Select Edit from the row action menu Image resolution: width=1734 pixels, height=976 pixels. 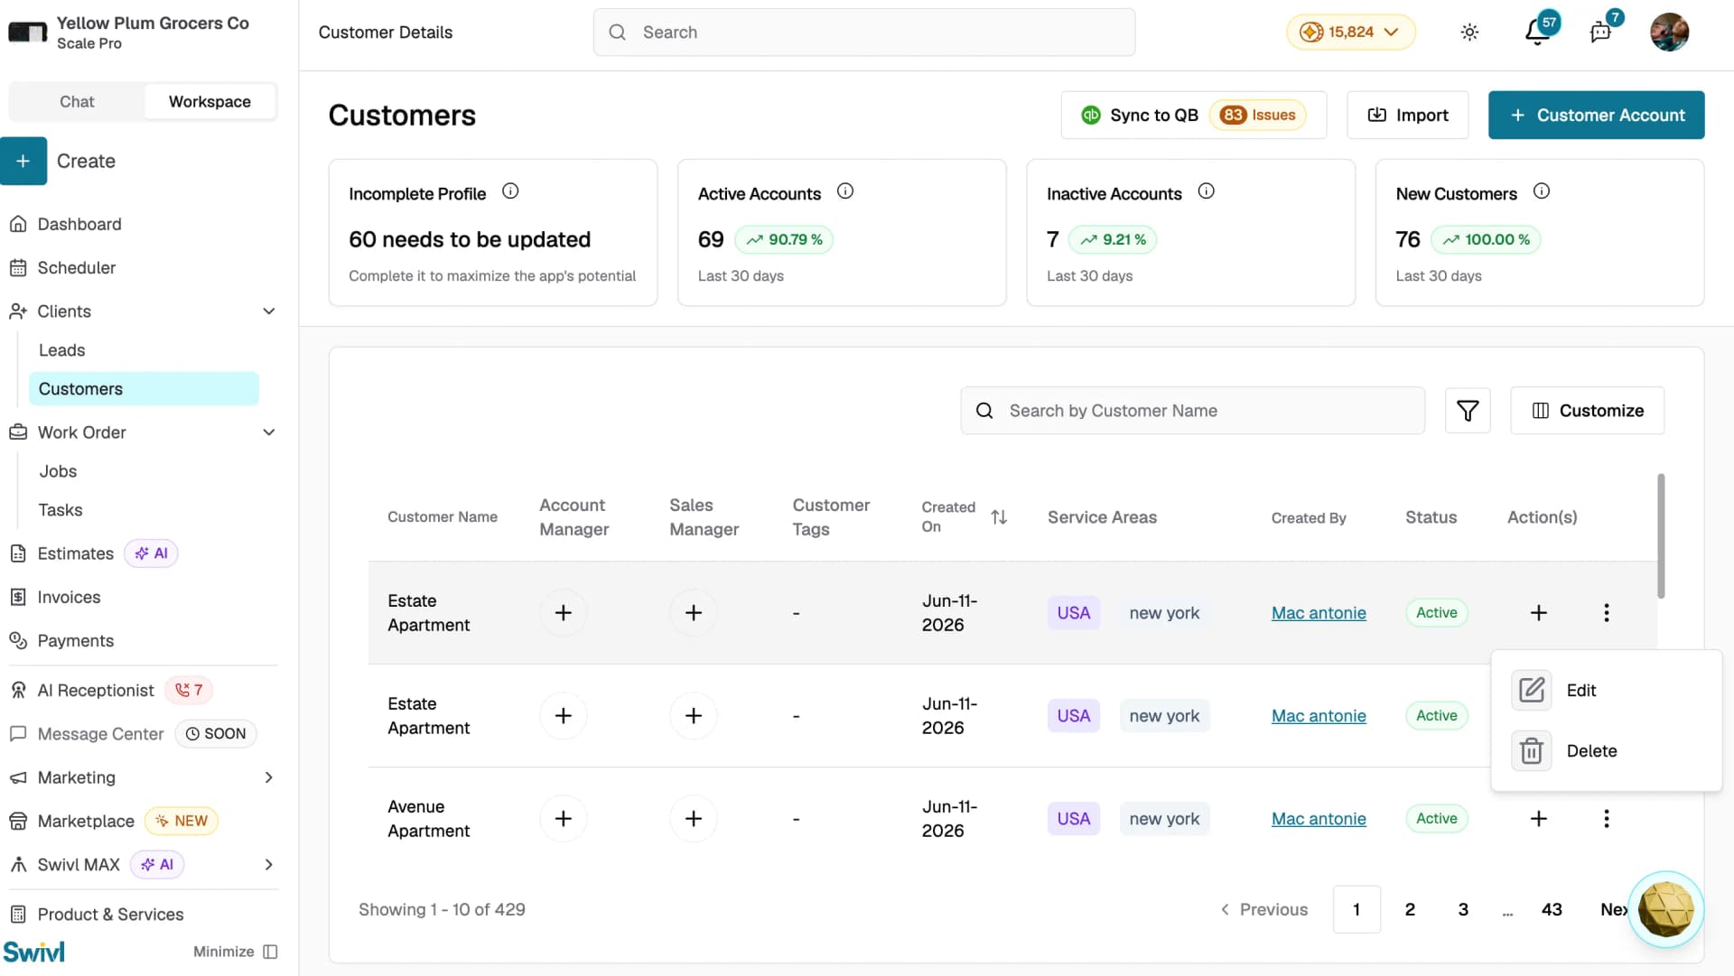point(1581,691)
